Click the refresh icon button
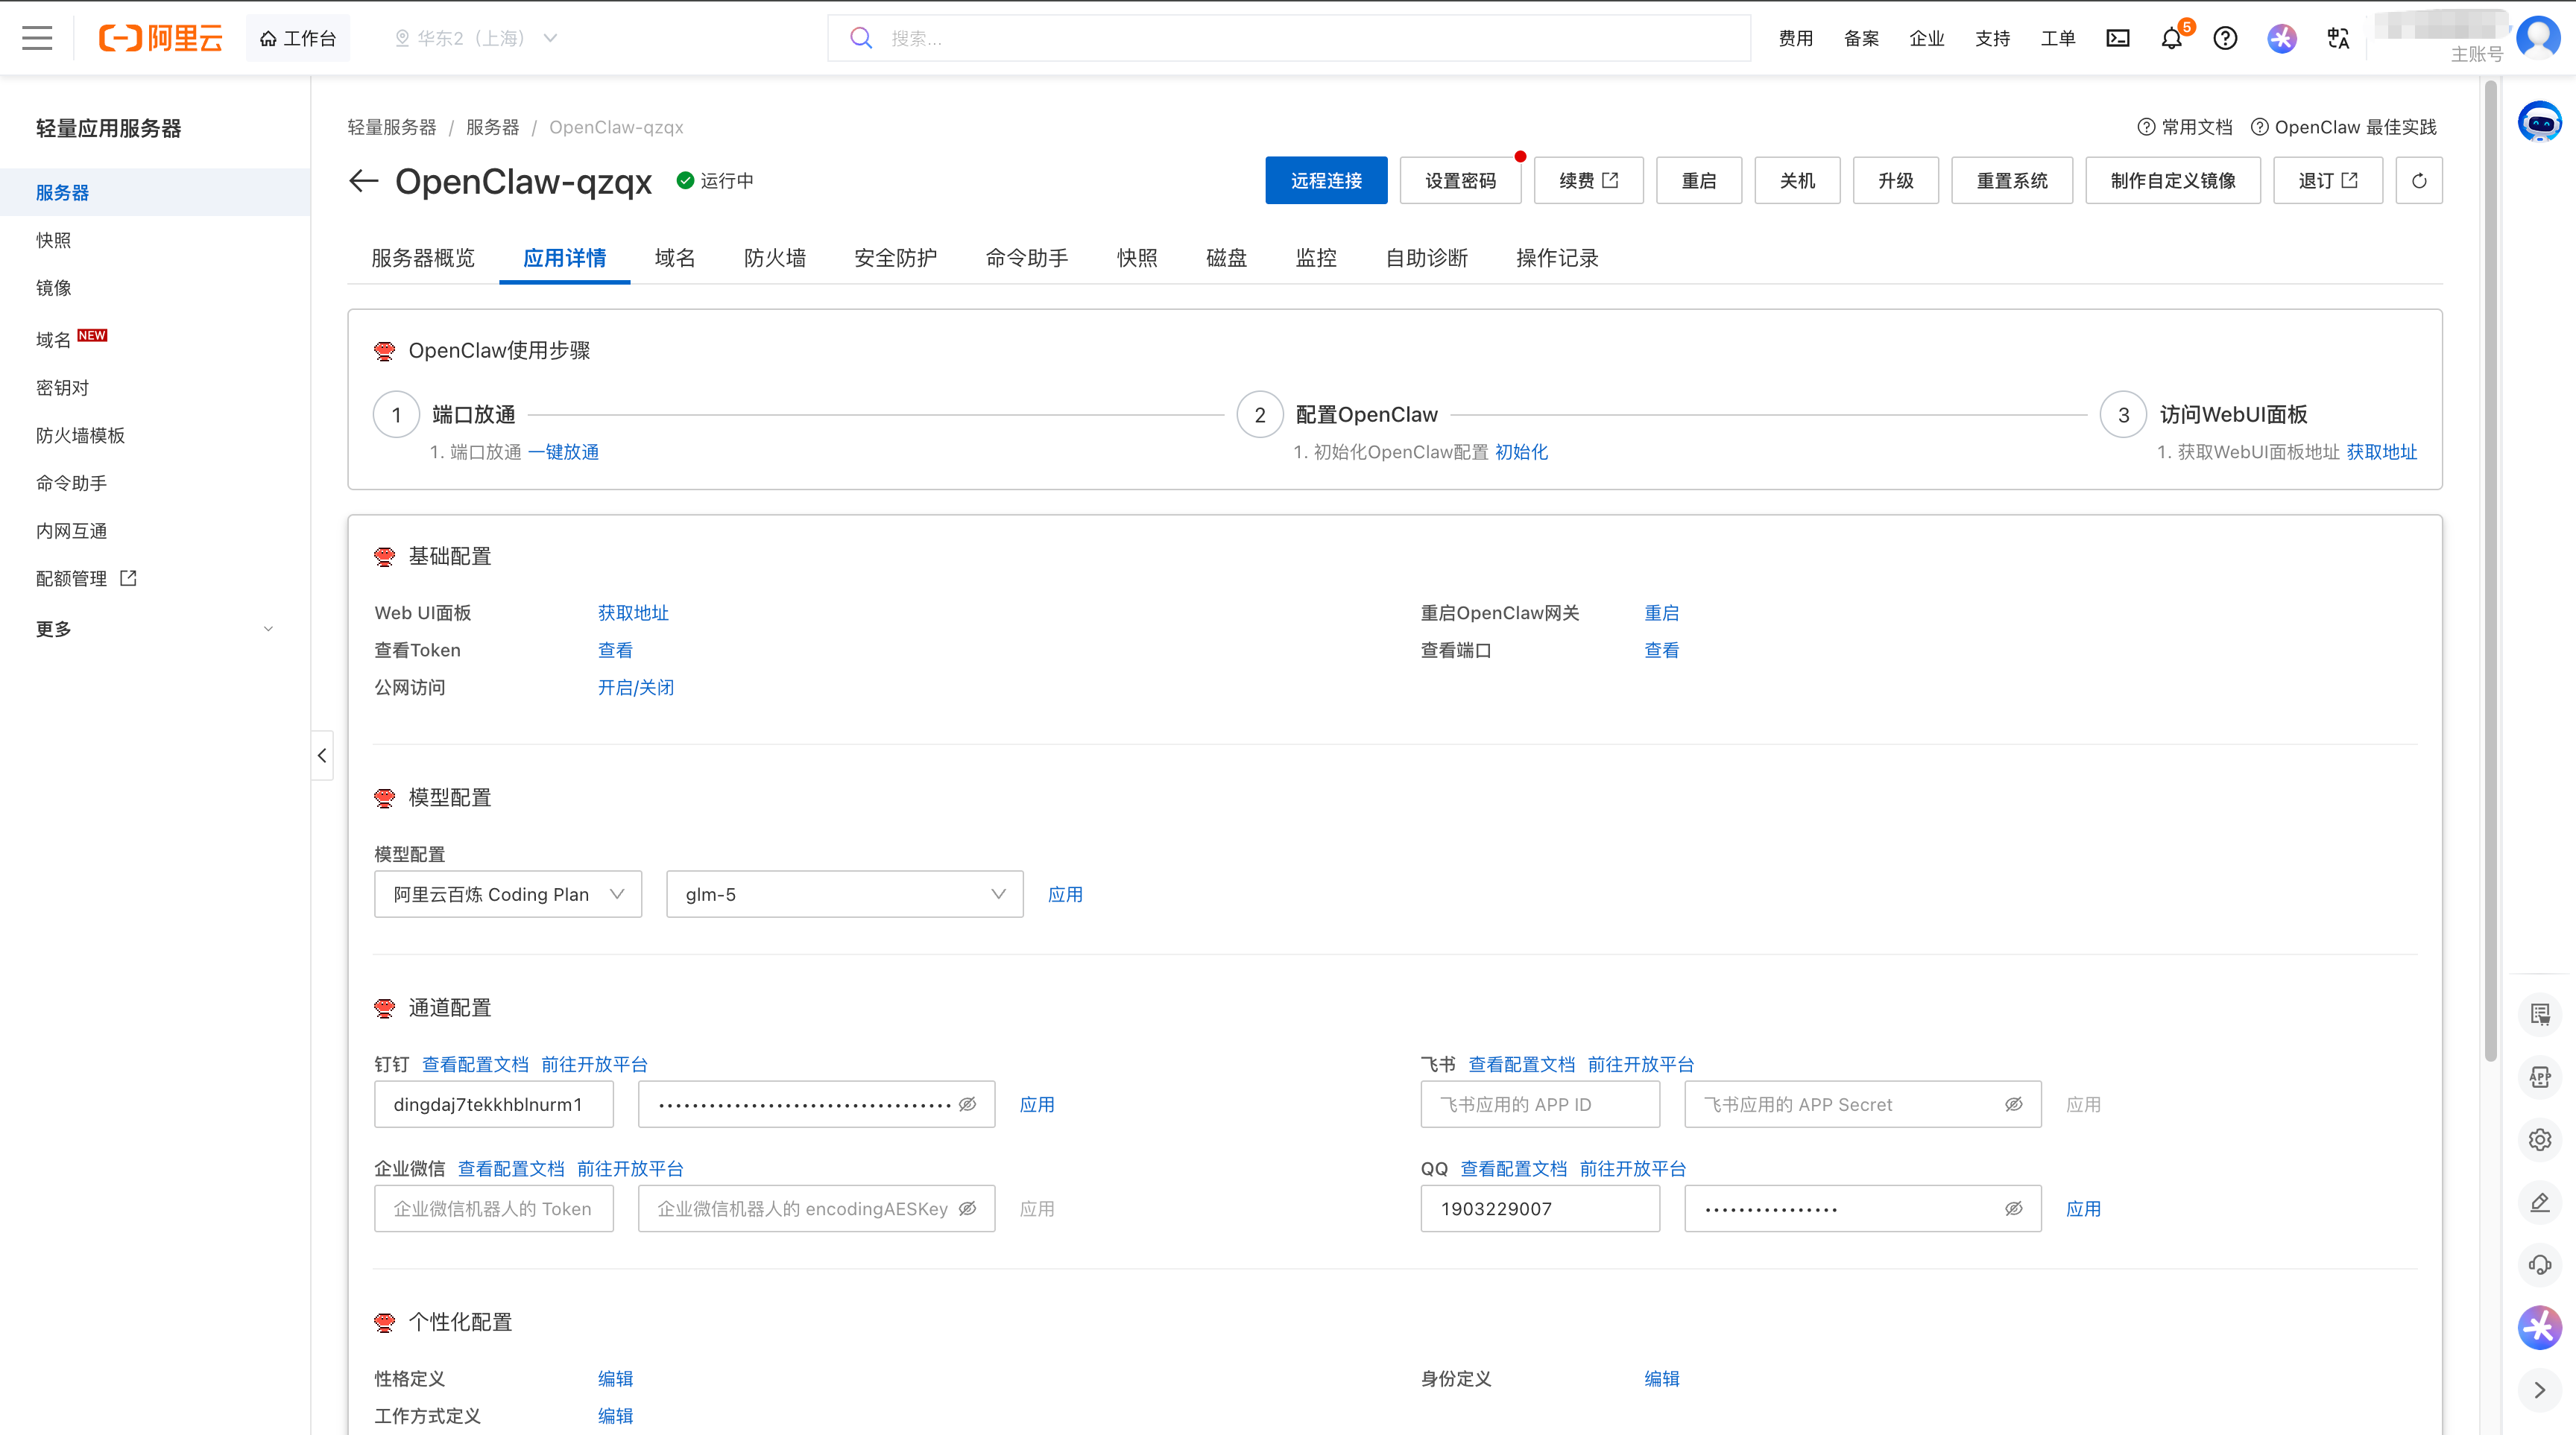Image resolution: width=2576 pixels, height=1435 pixels. click(x=2419, y=181)
